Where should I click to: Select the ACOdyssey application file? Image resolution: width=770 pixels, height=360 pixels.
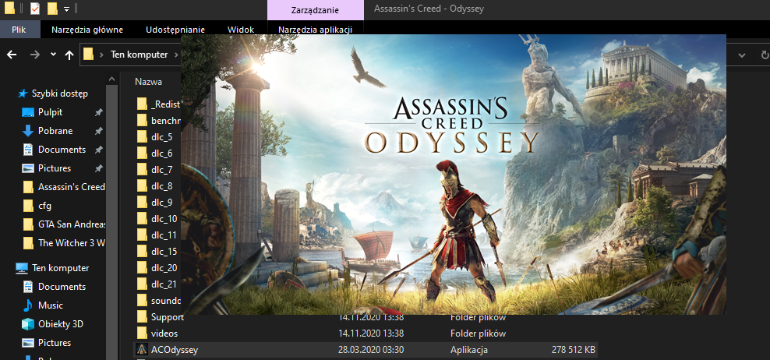[x=366, y=350]
